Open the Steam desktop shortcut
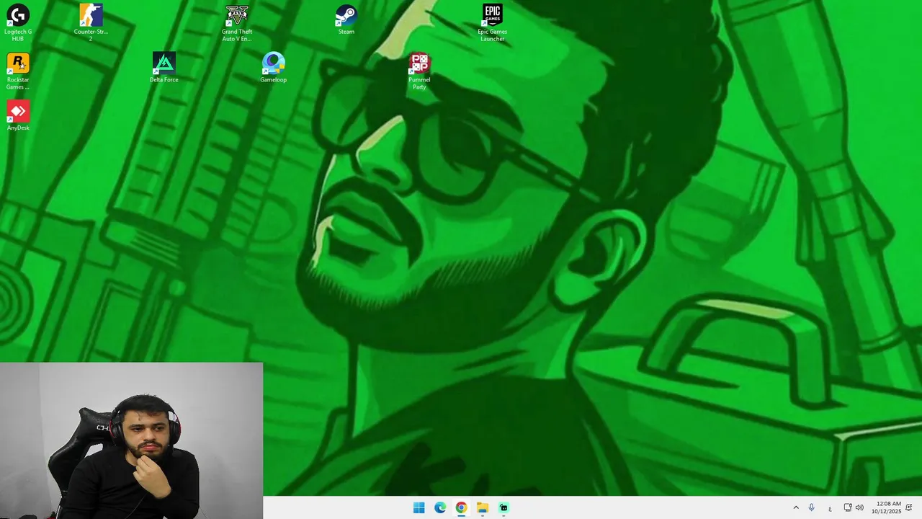This screenshot has width=922, height=519. (x=346, y=19)
